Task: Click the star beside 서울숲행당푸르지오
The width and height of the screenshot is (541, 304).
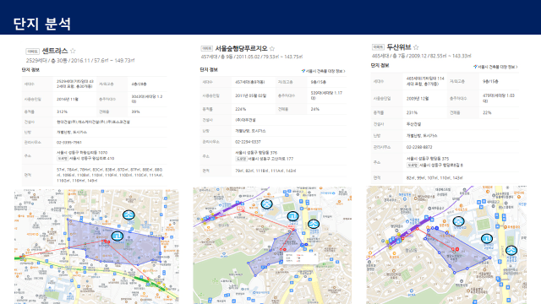Action: [x=272, y=49]
